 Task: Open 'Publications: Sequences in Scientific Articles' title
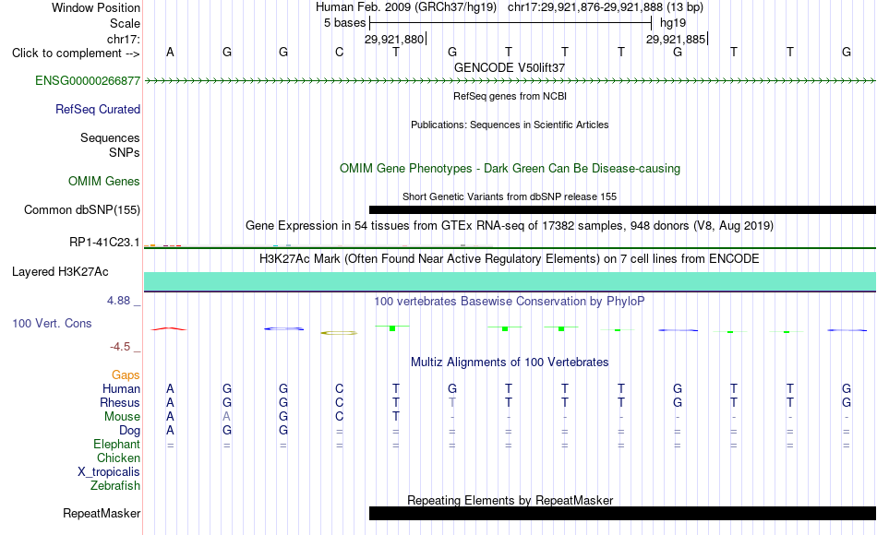[x=510, y=125]
